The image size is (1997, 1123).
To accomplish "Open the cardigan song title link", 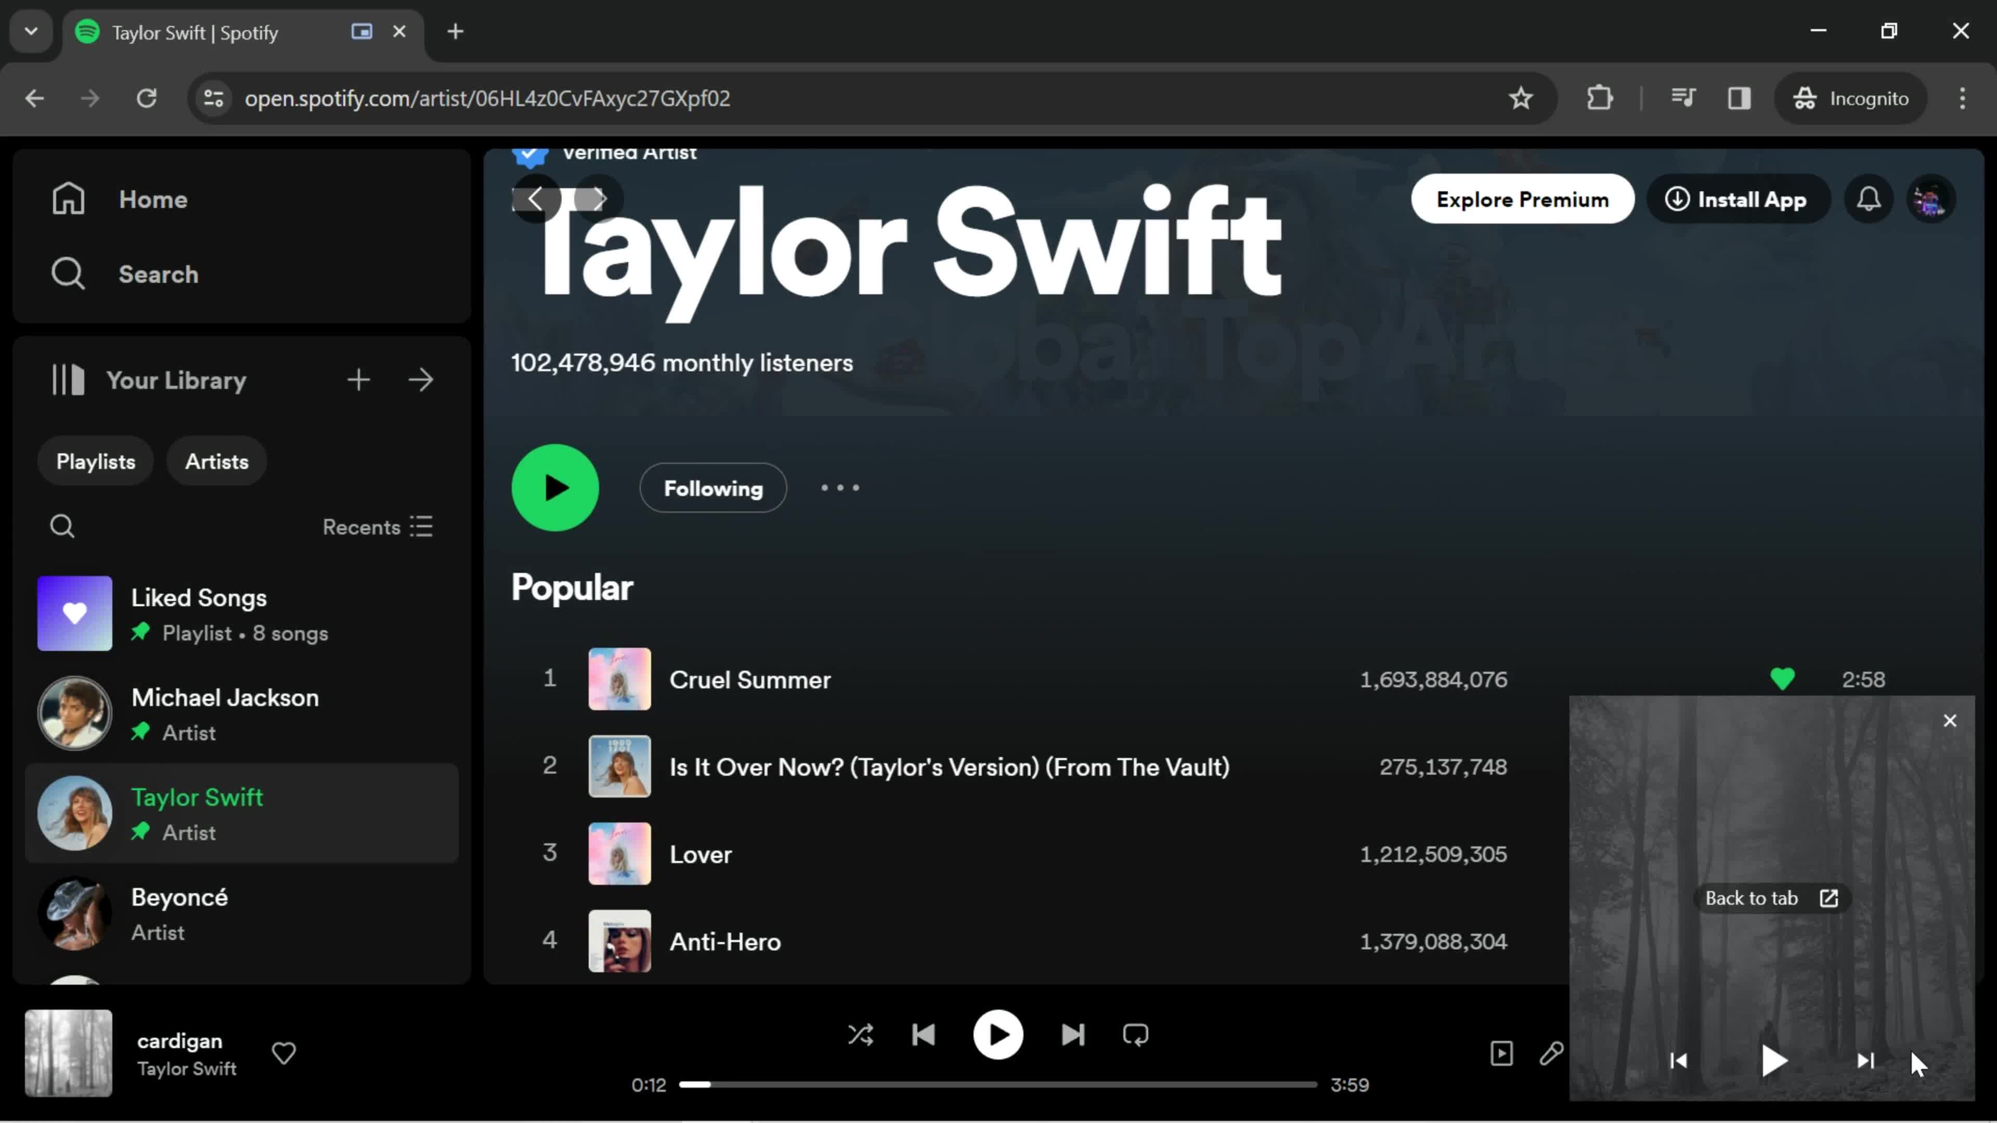I will (180, 1041).
